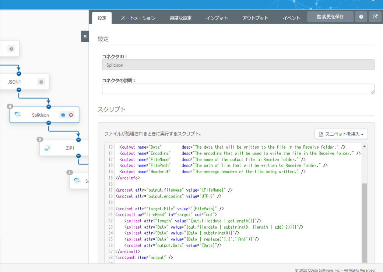Image resolution: width=383 pixels, height=272 pixels.
Task: Click the SplitJson output port below node
Action: coord(49,123)
